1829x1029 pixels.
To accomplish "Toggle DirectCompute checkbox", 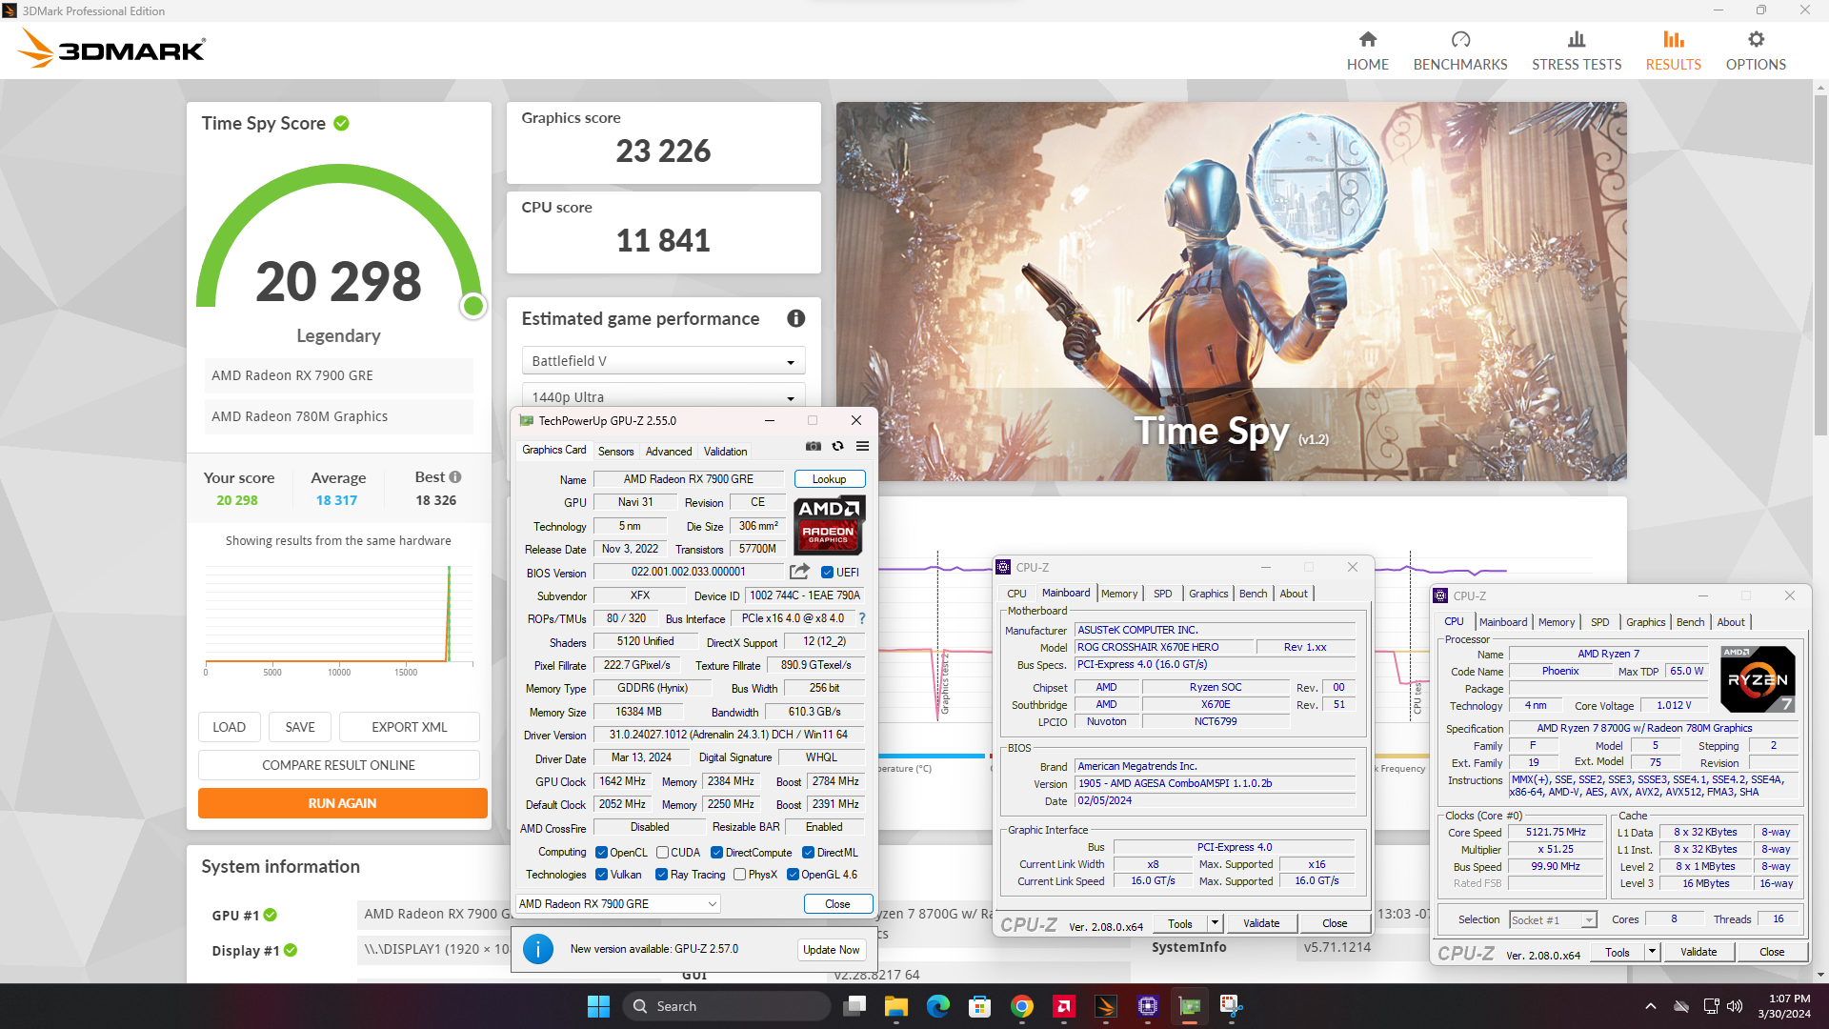I will tap(716, 853).
